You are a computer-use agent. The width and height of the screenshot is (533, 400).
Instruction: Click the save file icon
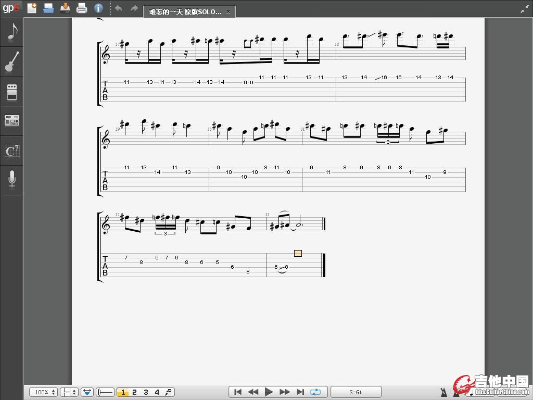[65, 8]
